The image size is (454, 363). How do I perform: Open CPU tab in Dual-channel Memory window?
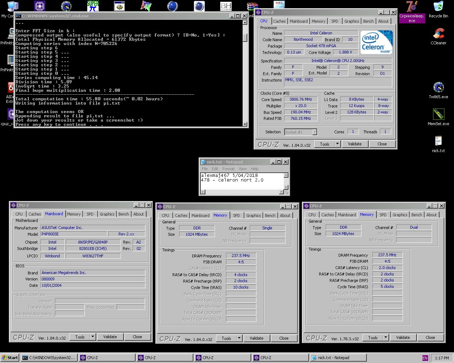[312, 215]
